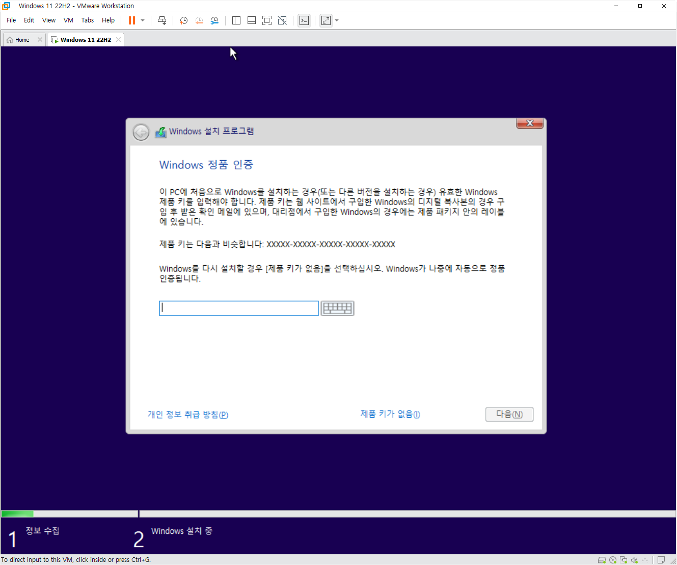Close the Home tab
This screenshot has height=565, width=677.
tap(40, 40)
